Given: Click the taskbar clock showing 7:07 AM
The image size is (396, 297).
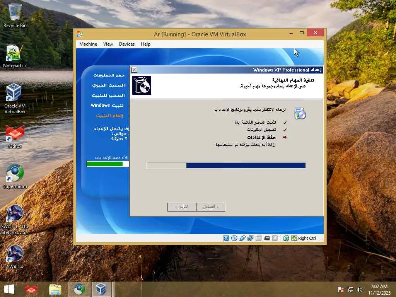Looking at the screenshot, I should (379, 290).
